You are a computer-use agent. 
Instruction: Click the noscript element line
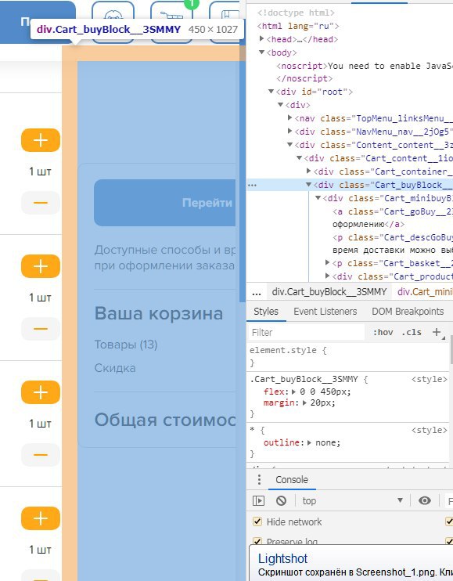364,66
